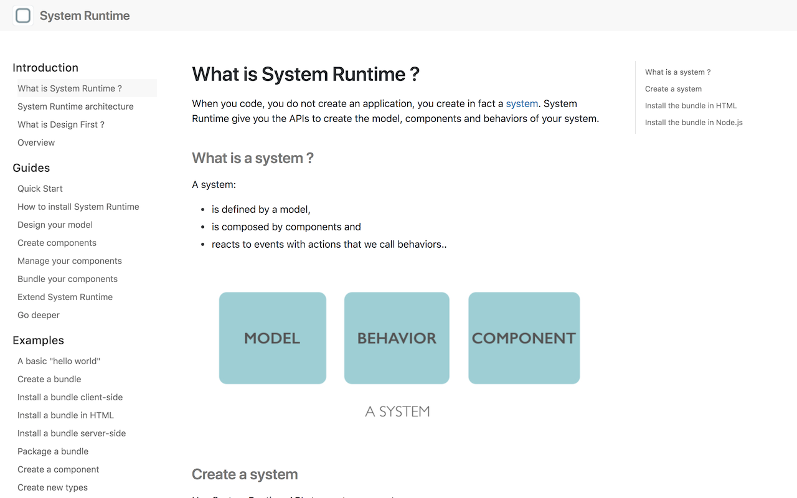
Task: Click the COMPONENT box in the diagram
Action: coord(524,338)
